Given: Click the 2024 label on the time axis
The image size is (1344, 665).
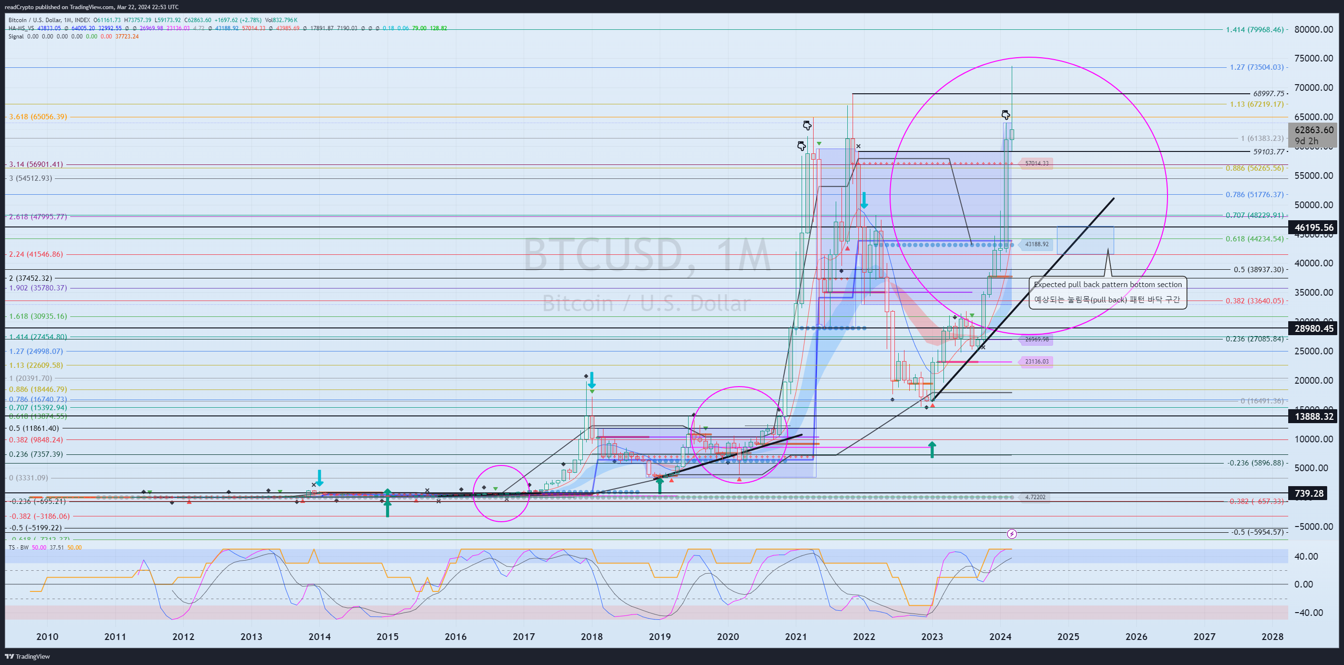Looking at the screenshot, I should pos(1000,637).
